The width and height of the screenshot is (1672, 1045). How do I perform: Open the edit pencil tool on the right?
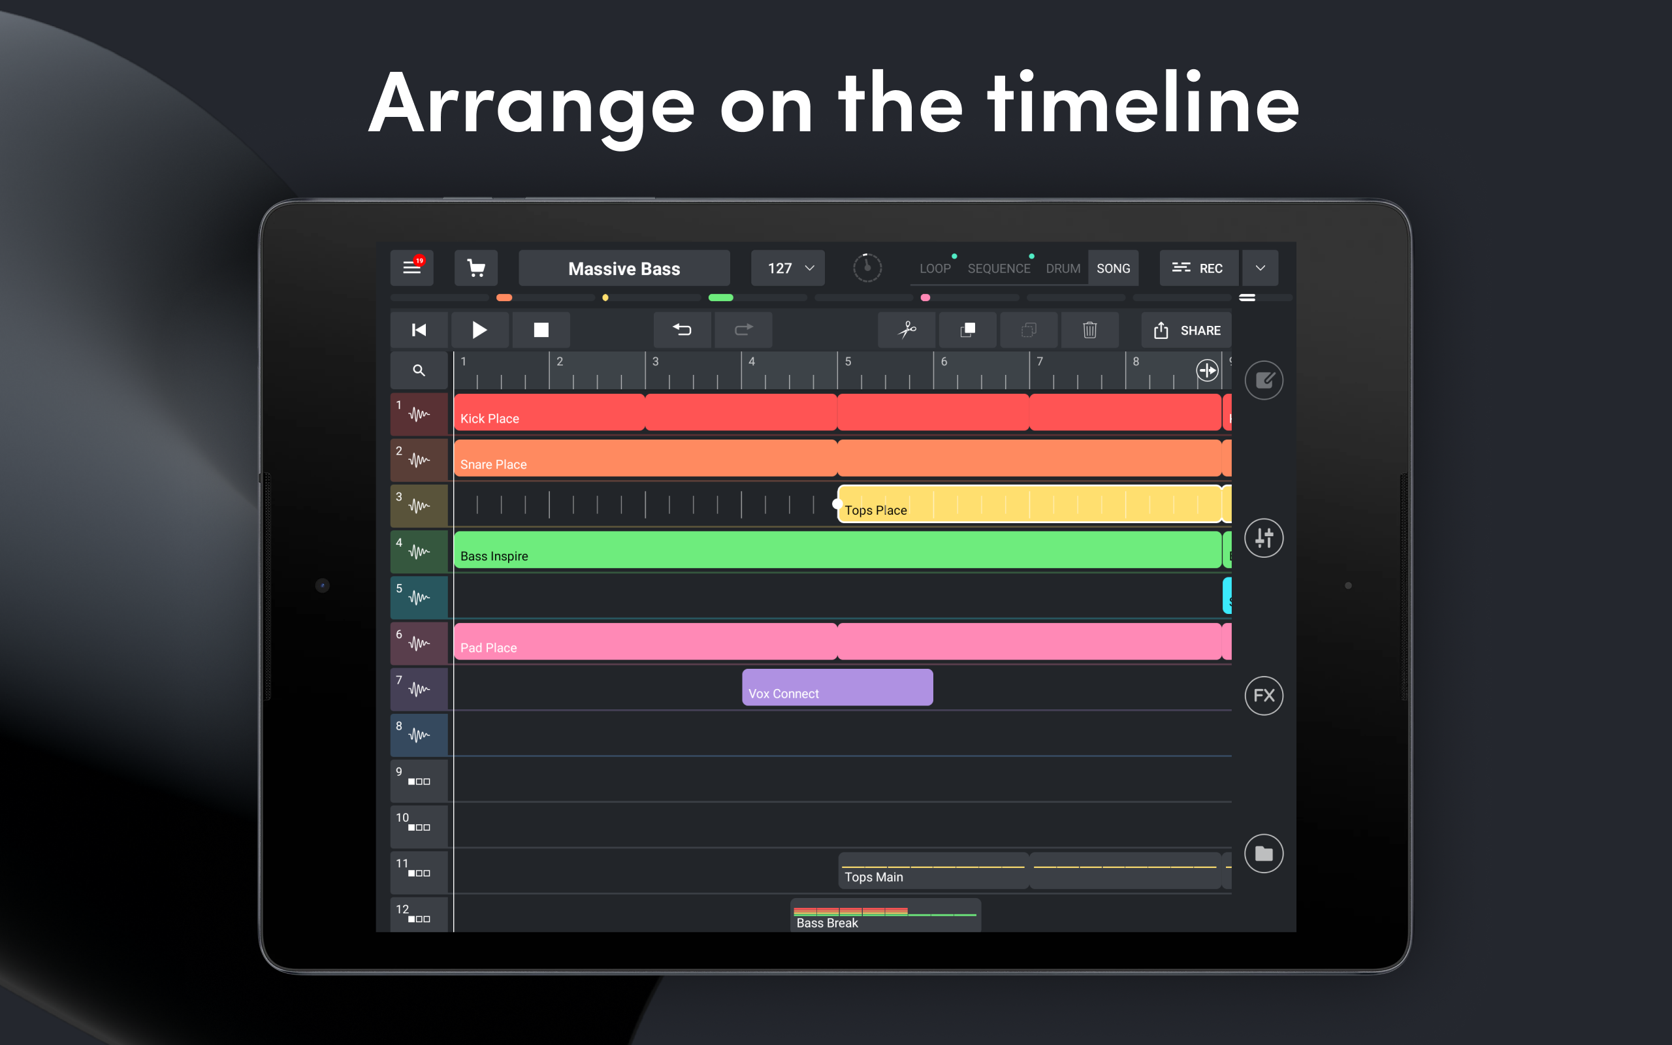click(1264, 380)
